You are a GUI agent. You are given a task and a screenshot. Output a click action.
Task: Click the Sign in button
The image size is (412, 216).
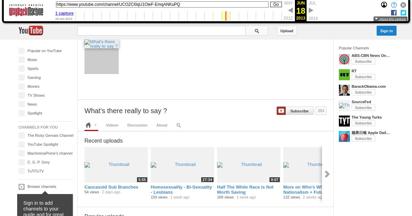click(387, 31)
